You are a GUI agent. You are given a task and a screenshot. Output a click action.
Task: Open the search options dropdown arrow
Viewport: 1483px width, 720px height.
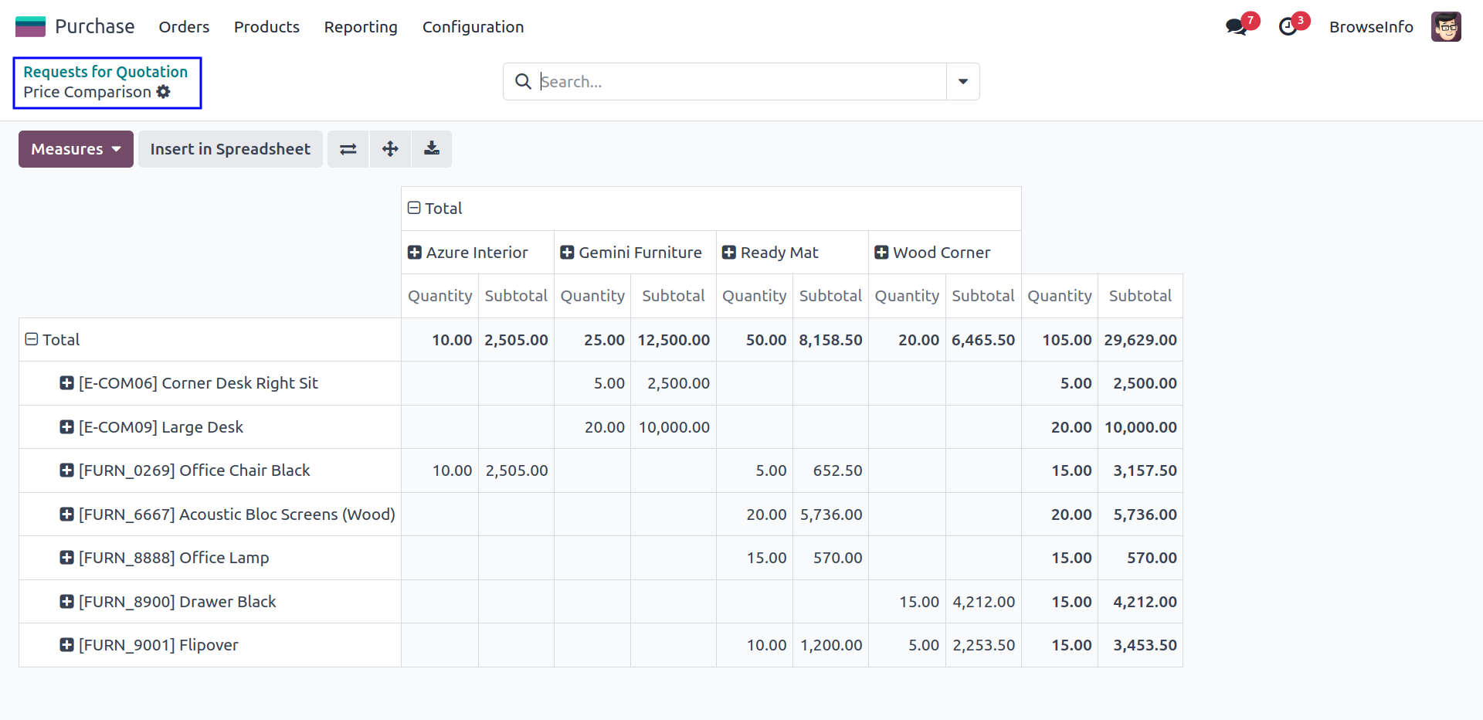click(962, 82)
